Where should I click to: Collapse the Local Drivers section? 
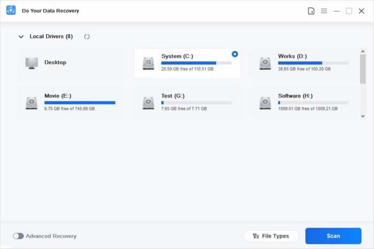click(x=21, y=37)
